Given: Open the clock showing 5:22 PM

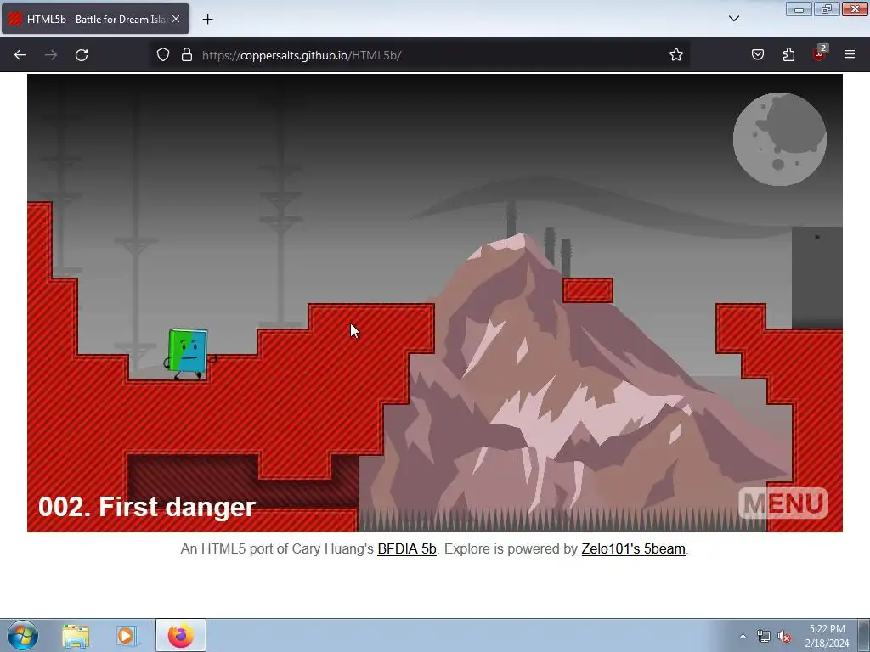Looking at the screenshot, I should [827, 636].
